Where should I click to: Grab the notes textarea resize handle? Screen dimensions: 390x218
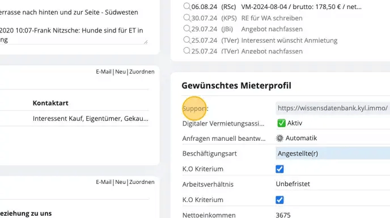(146, 42)
